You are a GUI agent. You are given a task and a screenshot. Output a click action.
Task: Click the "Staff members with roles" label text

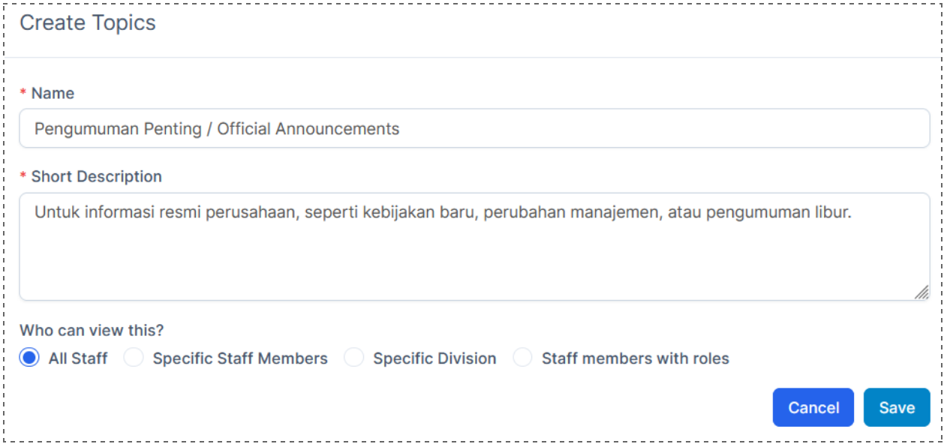pos(636,358)
